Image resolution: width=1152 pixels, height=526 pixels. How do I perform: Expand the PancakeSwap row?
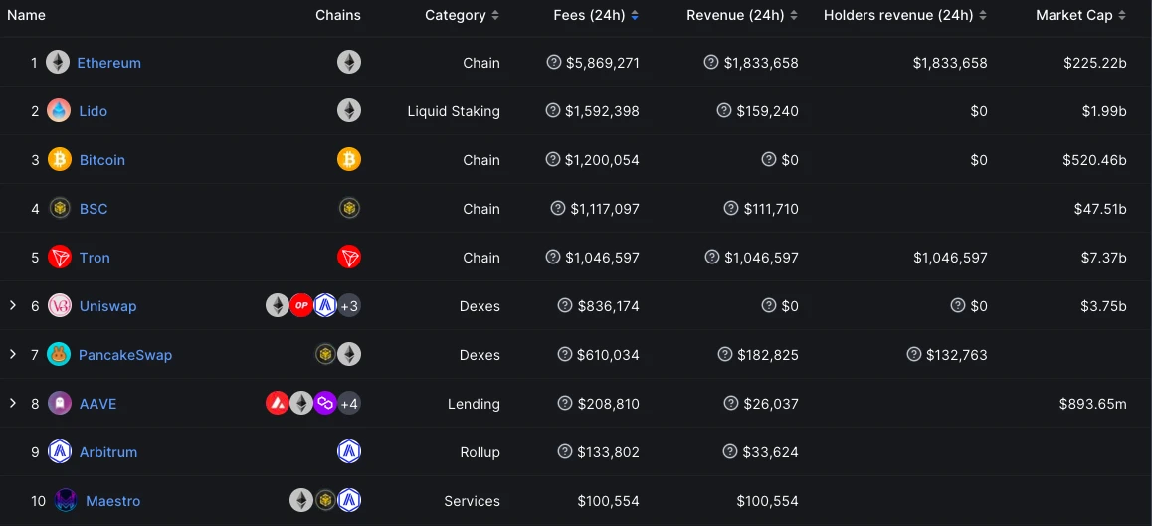tap(13, 354)
